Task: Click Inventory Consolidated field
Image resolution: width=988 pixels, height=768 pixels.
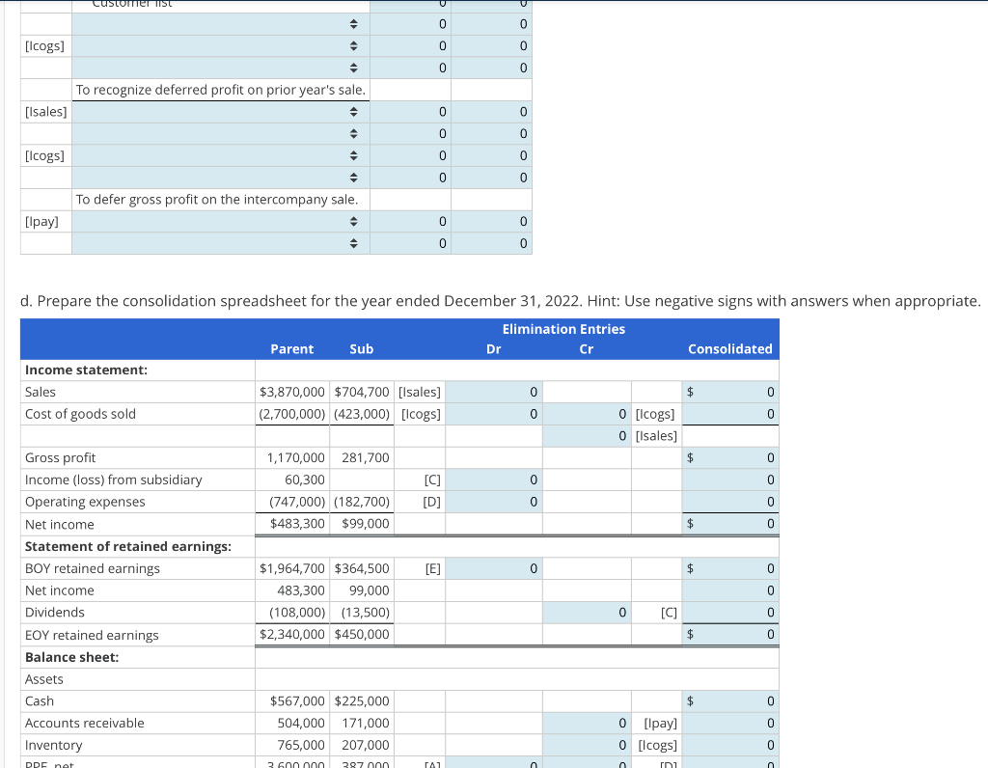Action: click(x=730, y=745)
